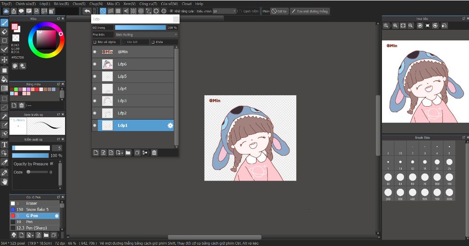469x246 pixels.
Task: Open the Bộ lọc(R) menu
Action: pos(61,4)
